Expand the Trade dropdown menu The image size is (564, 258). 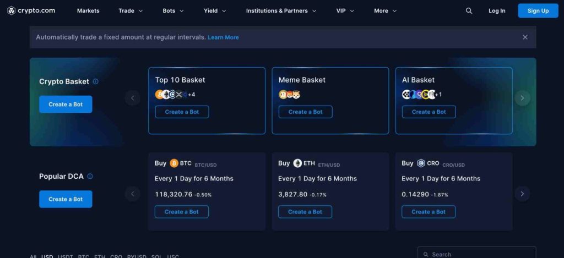tap(130, 10)
